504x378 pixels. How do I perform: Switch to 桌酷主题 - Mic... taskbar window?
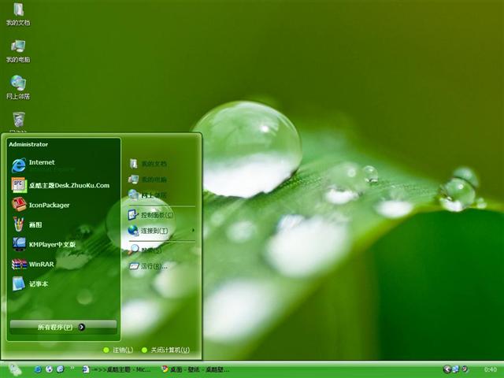(117, 369)
